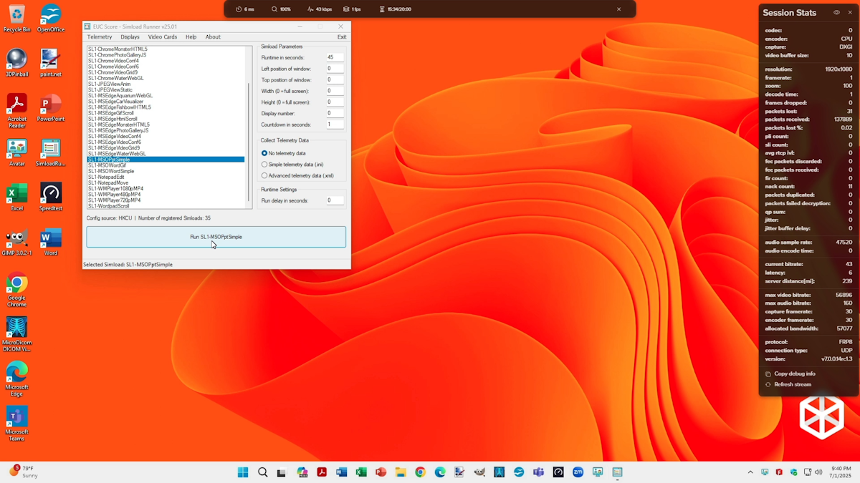Open the Video Cards menu
Viewport: 860px width, 483px height.
click(162, 37)
